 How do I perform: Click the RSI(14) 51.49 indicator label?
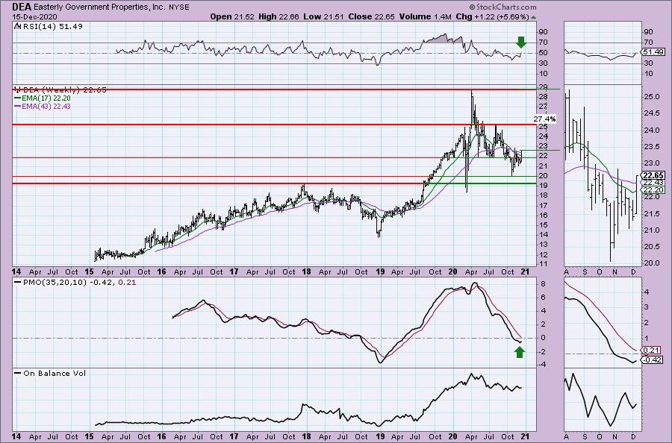pos(52,26)
